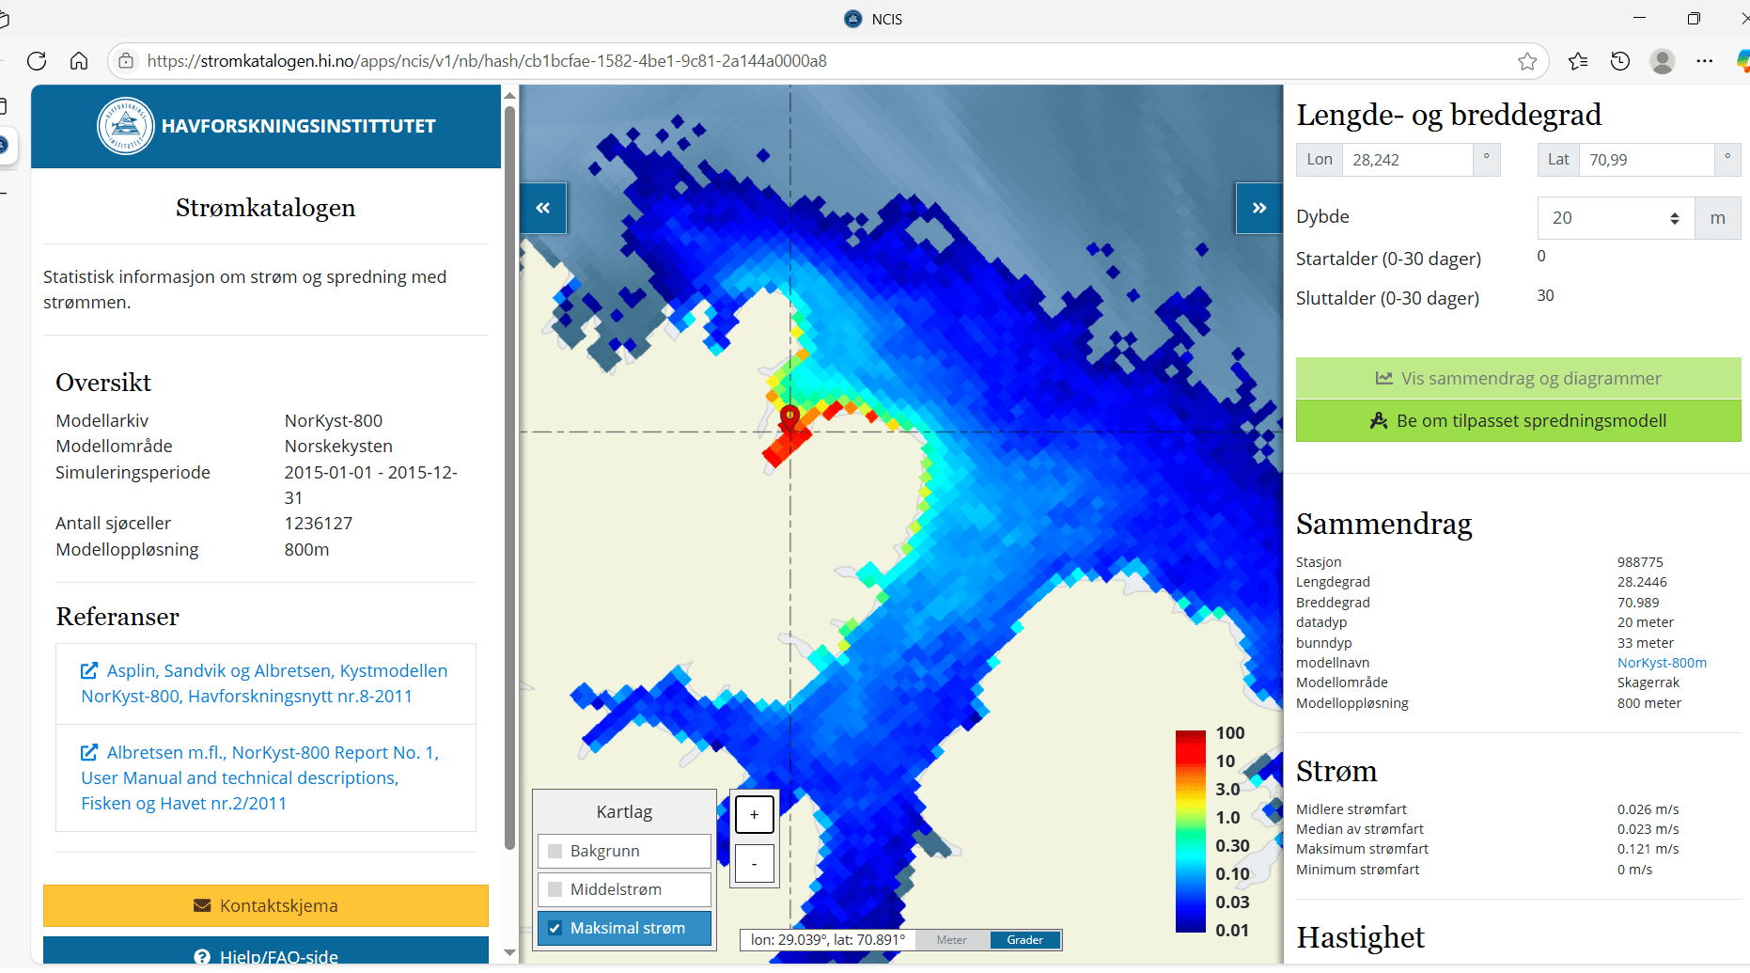Viewport: 1750px width, 973px height.
Task: Click Be om tilpasset spredningsmodell button
Action: 1518,421
